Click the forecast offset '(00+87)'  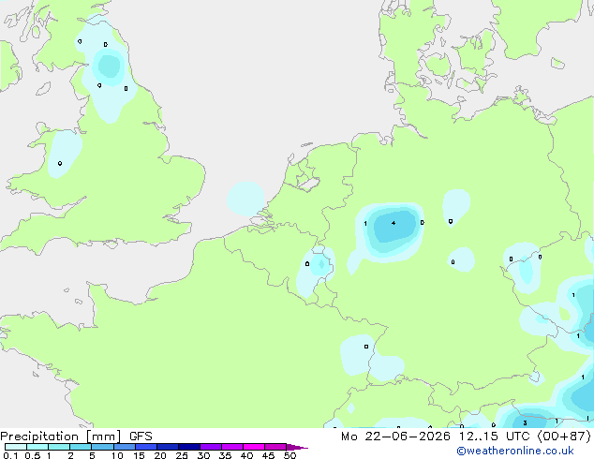(564, 437)
